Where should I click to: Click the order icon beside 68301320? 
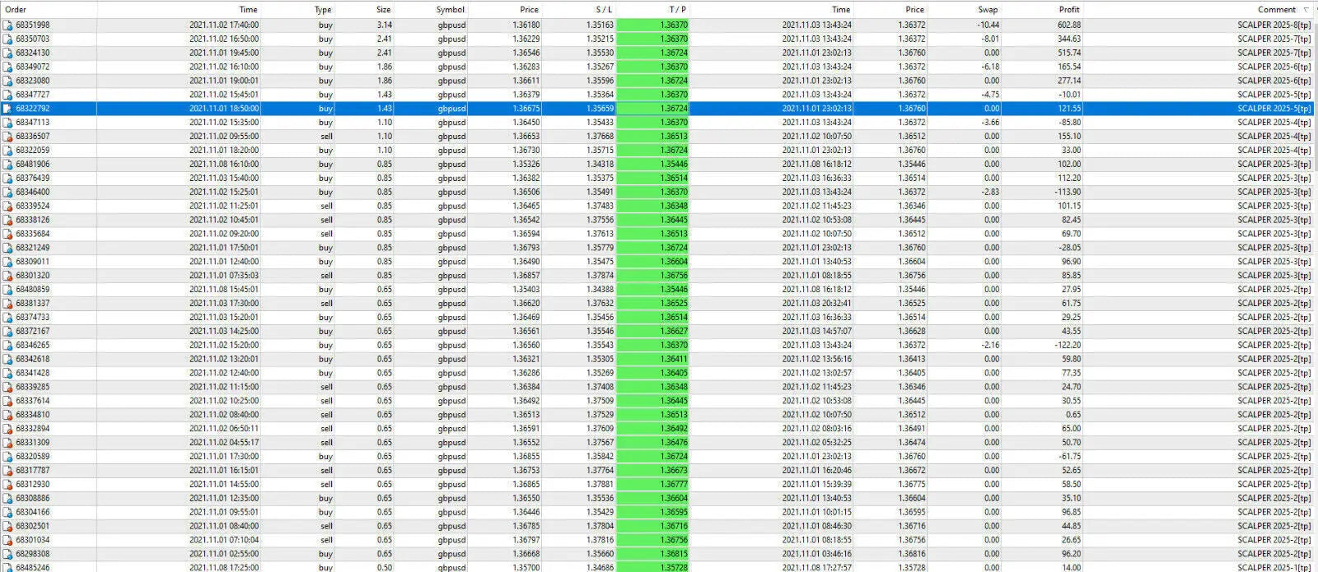(x=7, y=276)
